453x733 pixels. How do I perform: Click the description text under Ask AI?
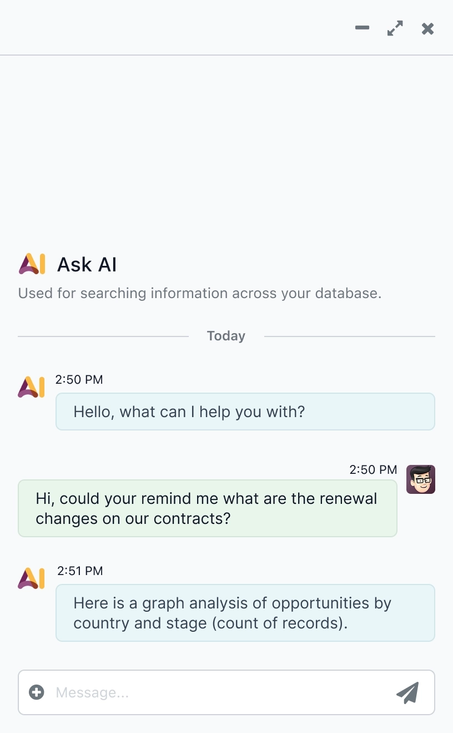199,293
